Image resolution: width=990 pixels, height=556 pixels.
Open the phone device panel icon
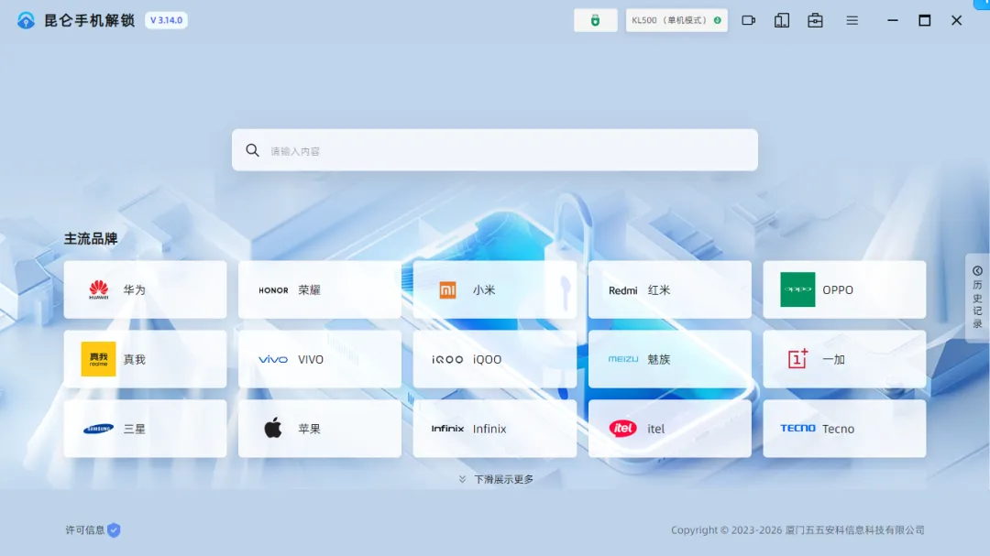[x=782, y=20]
